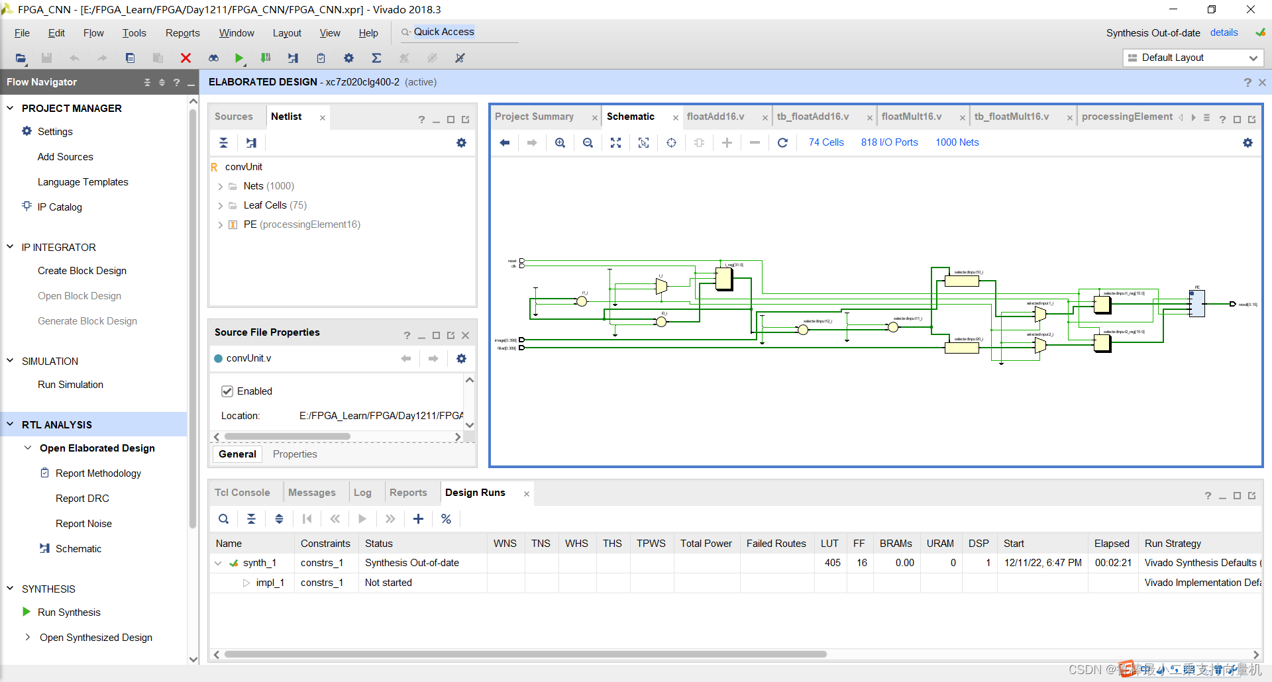The width and height of the screenshot is (1272, 682).
Task: Expand Open Synthesized Design node
Action: pyautogui.click(x=28, y=638)
